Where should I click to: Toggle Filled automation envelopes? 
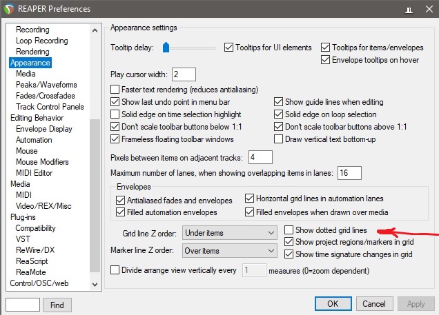(x=120, y=212)
